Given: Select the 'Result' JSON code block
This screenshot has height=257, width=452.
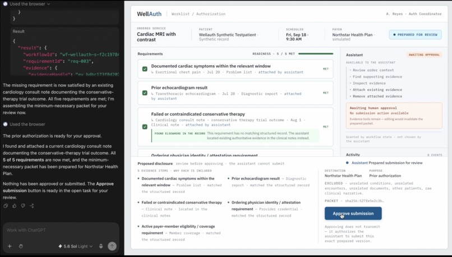Looking at the screenshot, I should pos(65,52).
